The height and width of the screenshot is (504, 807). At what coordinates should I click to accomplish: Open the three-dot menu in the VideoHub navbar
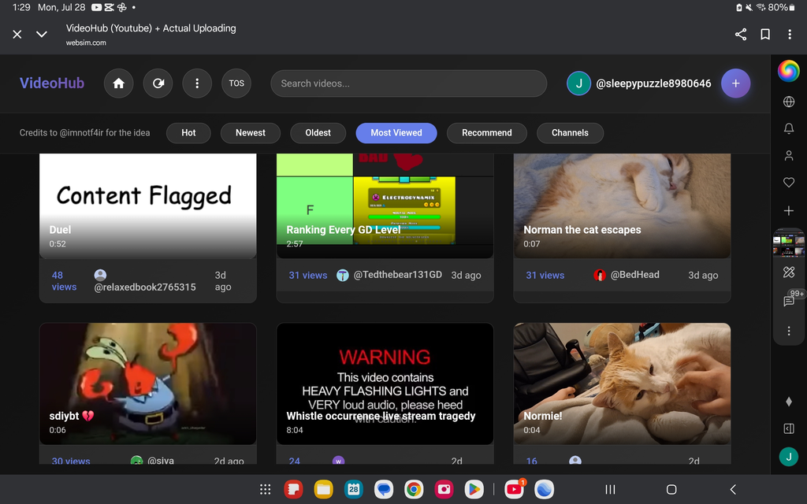[x=197, y=83]
